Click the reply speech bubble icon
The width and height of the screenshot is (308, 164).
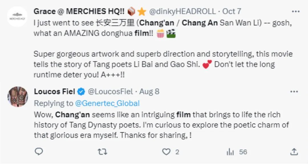click(x=38, y=151)
